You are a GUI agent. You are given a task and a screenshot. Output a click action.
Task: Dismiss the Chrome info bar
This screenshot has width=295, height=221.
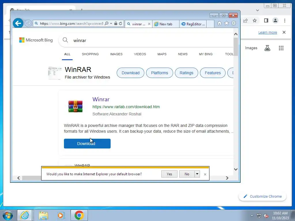tap(284, 32)
